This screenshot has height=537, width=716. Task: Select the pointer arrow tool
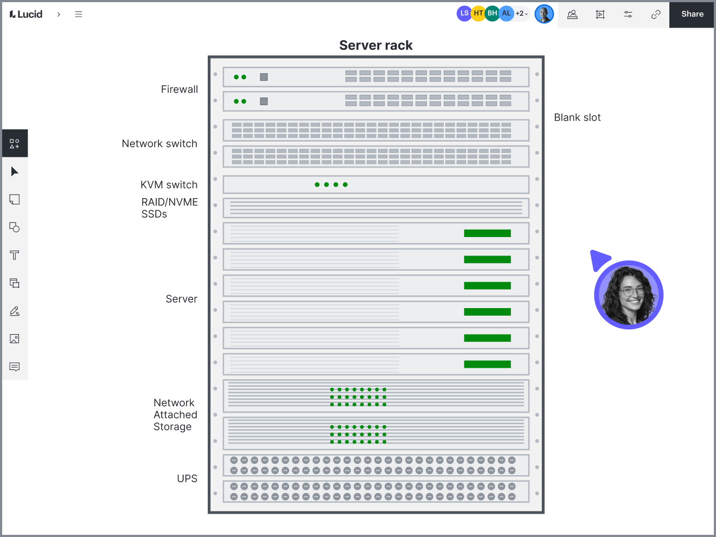point(15,172)
